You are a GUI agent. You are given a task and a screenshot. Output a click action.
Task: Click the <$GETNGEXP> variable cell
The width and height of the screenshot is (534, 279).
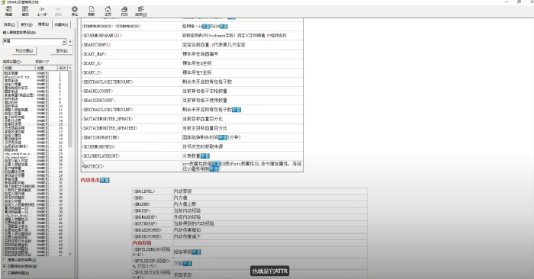point(153,223)
